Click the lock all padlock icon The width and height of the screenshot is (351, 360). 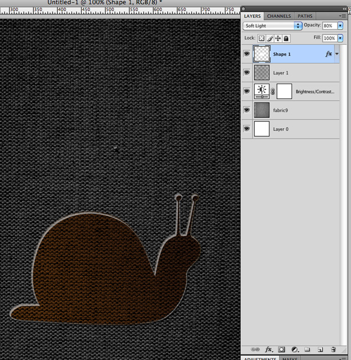[286, 38]
